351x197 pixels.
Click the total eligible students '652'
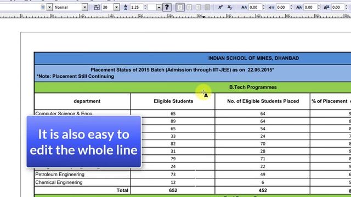click(x=173, y=190)
